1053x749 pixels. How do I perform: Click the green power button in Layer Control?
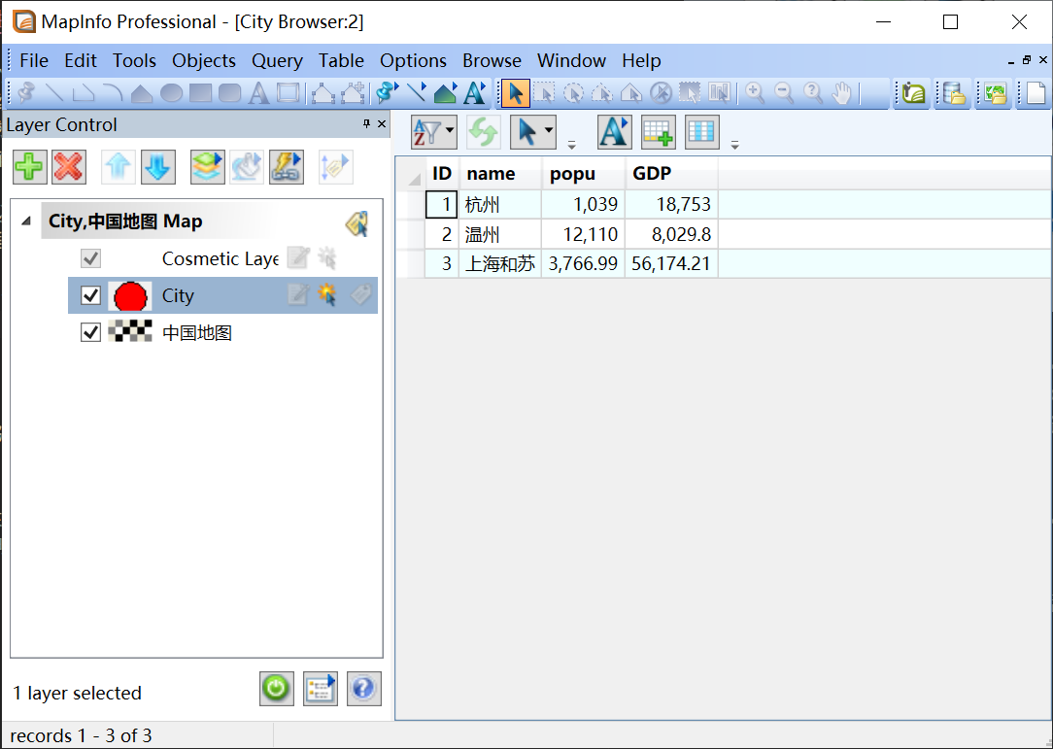(x=277, y=689)
